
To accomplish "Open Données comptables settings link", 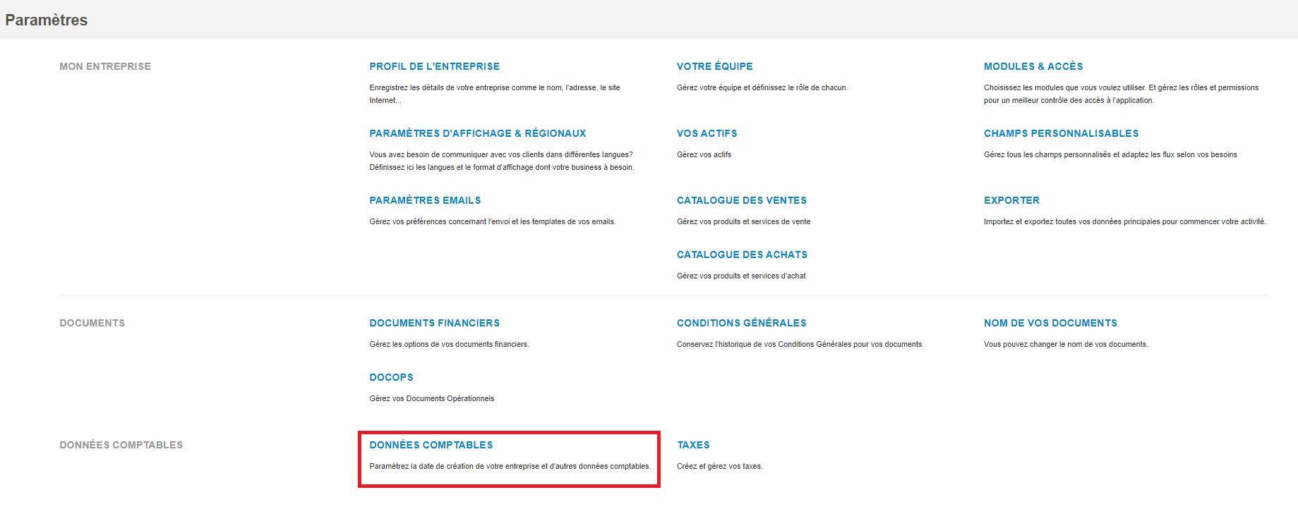I will pos(431,445).
